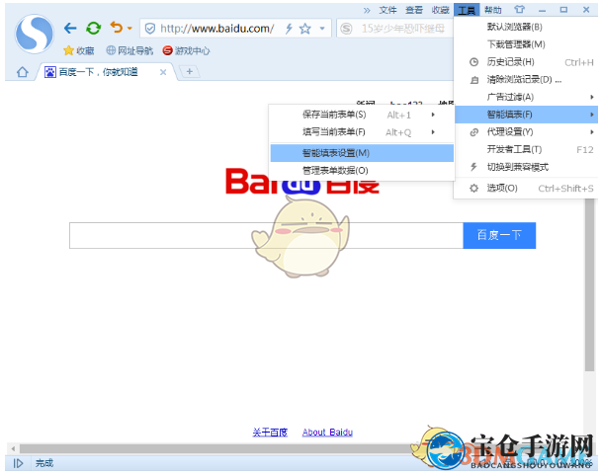The width and height of the screenshot is (601, 474).
Task: Choose 管理表单数据(O)
Action: 362,171
